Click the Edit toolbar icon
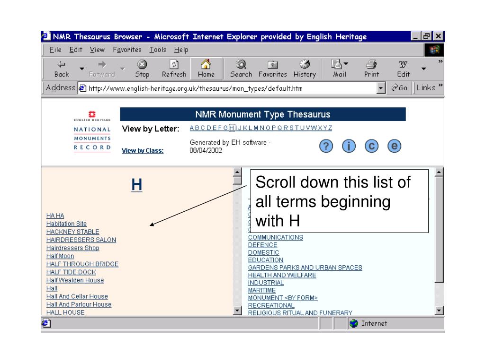The width and height of the screenshot is (485, 363). click(x=403, y=64)
